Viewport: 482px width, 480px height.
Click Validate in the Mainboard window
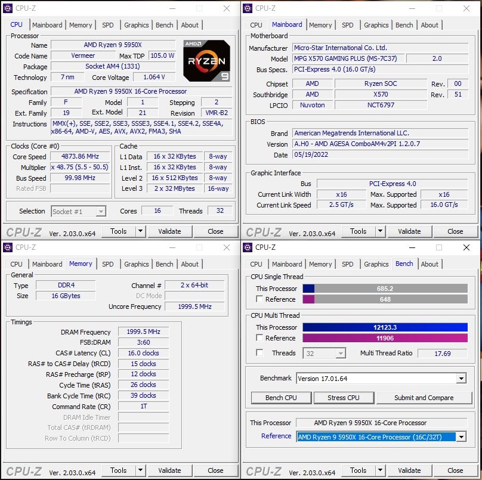409,231
